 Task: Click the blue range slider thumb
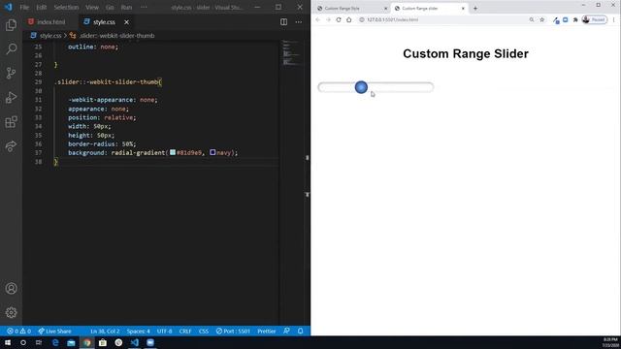coord(361,87)
